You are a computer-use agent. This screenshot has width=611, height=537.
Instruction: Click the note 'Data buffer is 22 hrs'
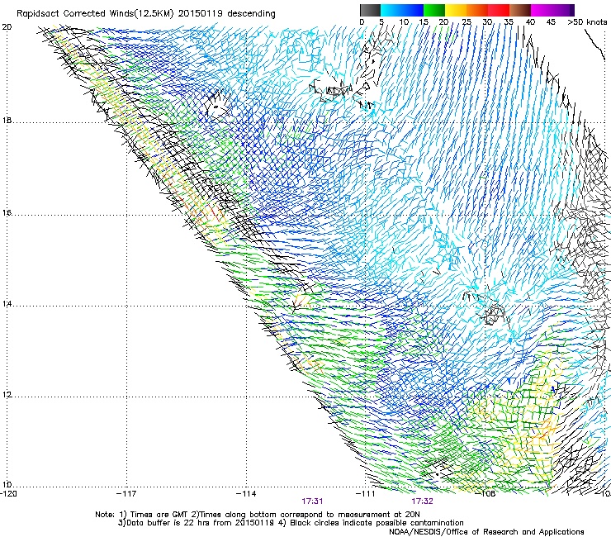pos(169,523)
